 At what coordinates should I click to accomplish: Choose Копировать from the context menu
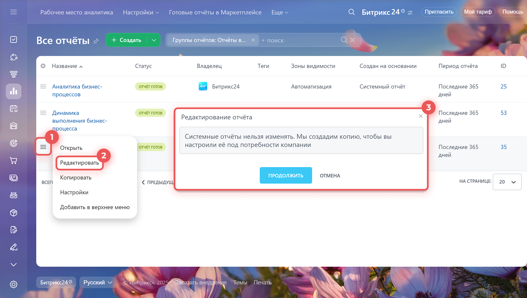(76, 178)
